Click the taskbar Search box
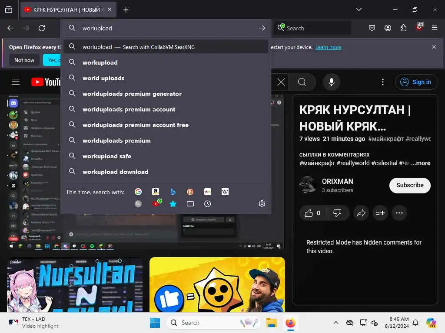 click(213, 323)
